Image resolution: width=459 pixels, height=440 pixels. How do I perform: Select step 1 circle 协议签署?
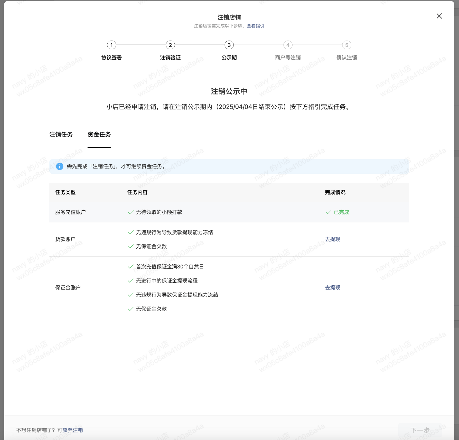(x=111, y=45)
